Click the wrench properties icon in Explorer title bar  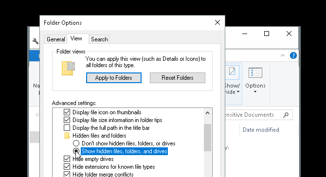tap(36, 41)
